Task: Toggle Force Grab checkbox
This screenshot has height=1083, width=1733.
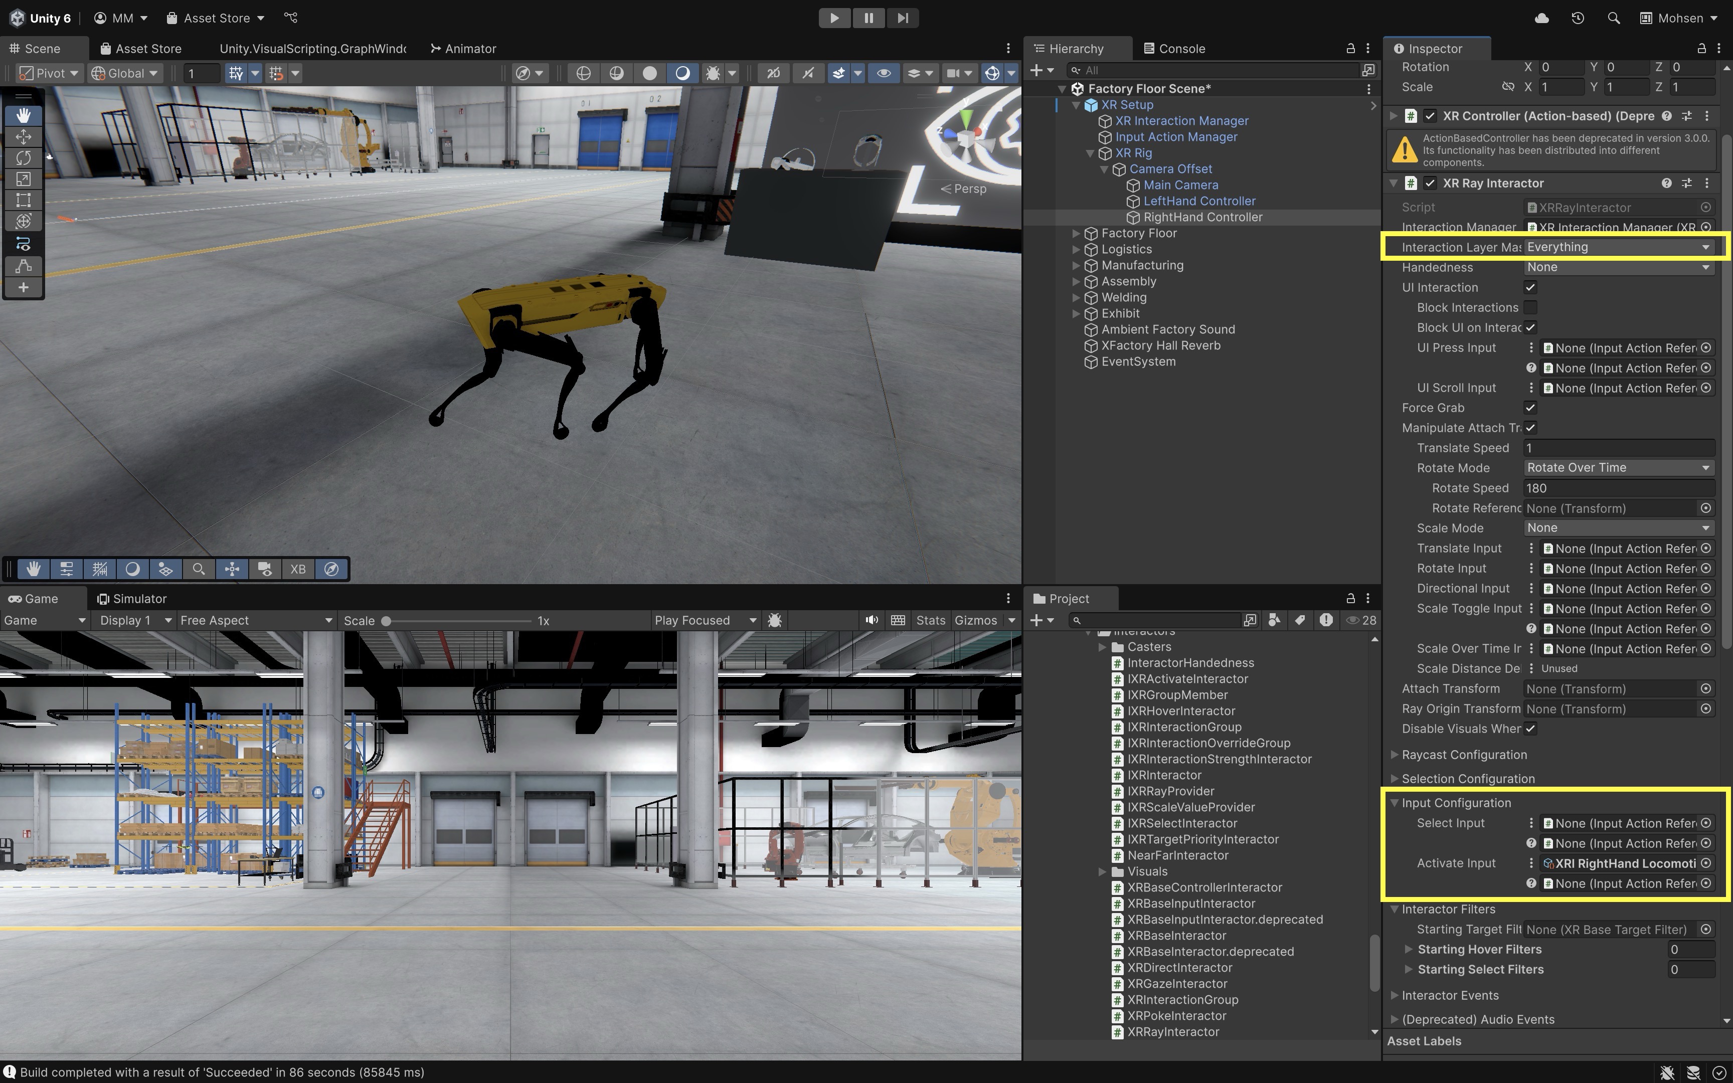Action: pos(1530,408)
